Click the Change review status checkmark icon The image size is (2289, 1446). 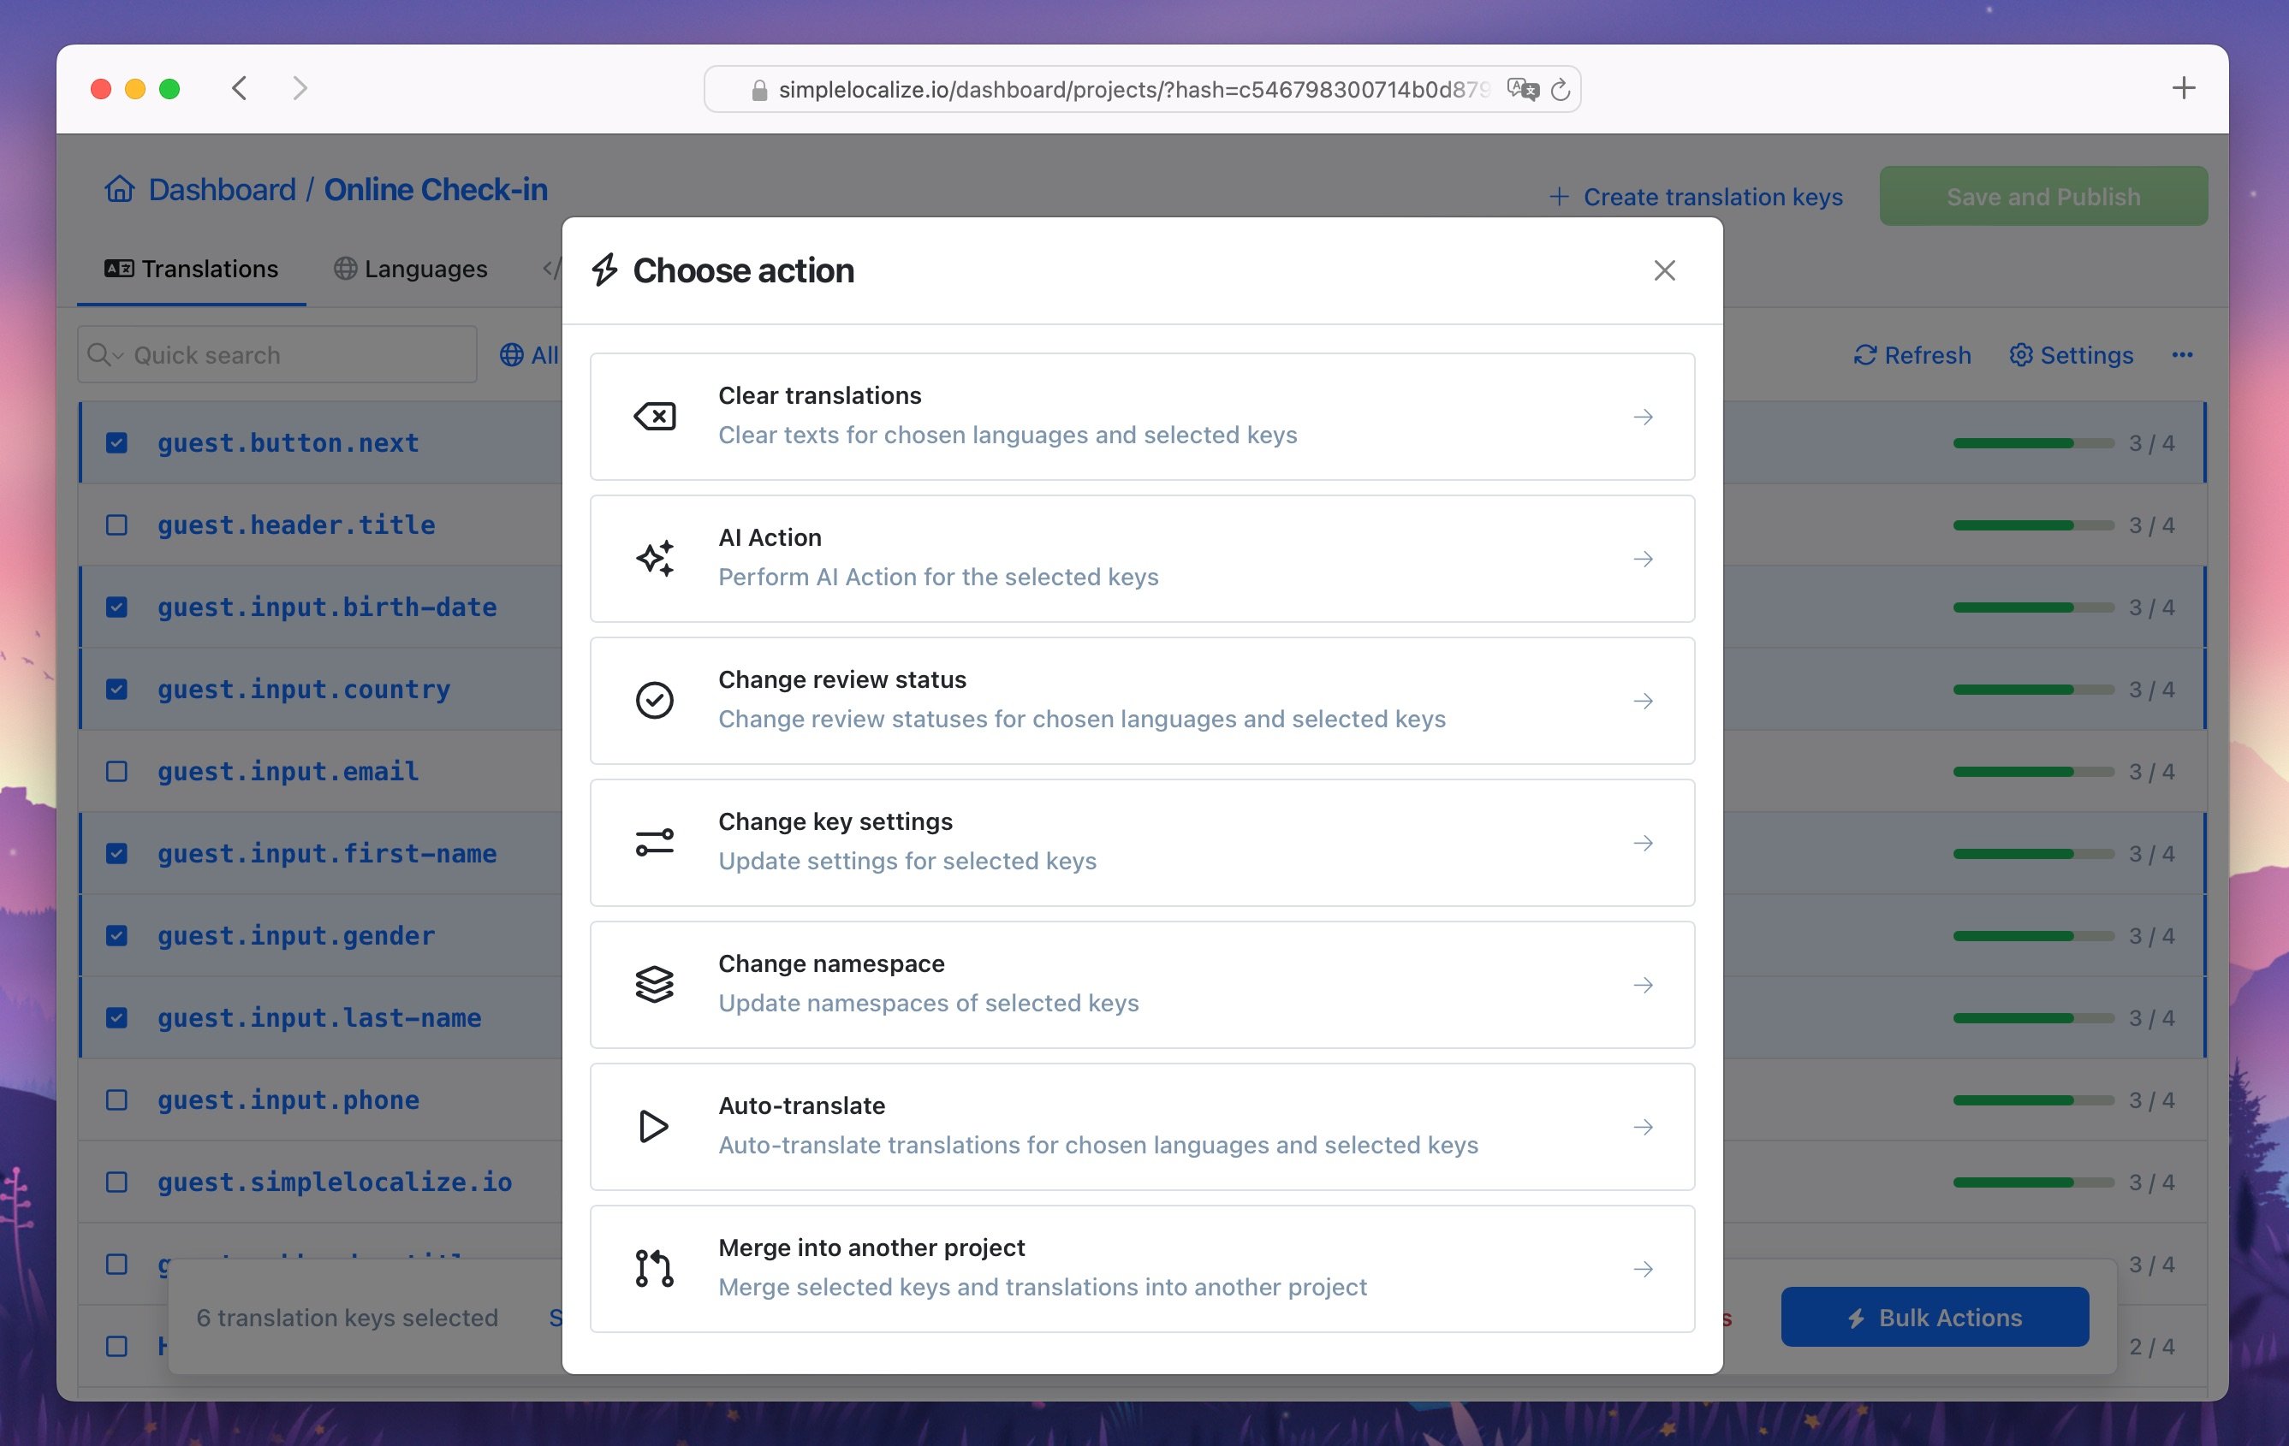click(x=653, y=698)
